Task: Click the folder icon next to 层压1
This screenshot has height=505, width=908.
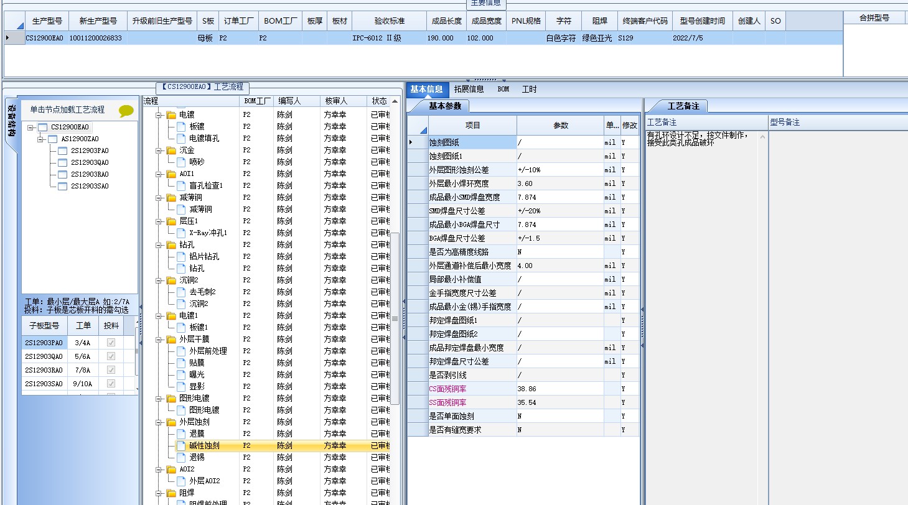Action: pos(171,221)
